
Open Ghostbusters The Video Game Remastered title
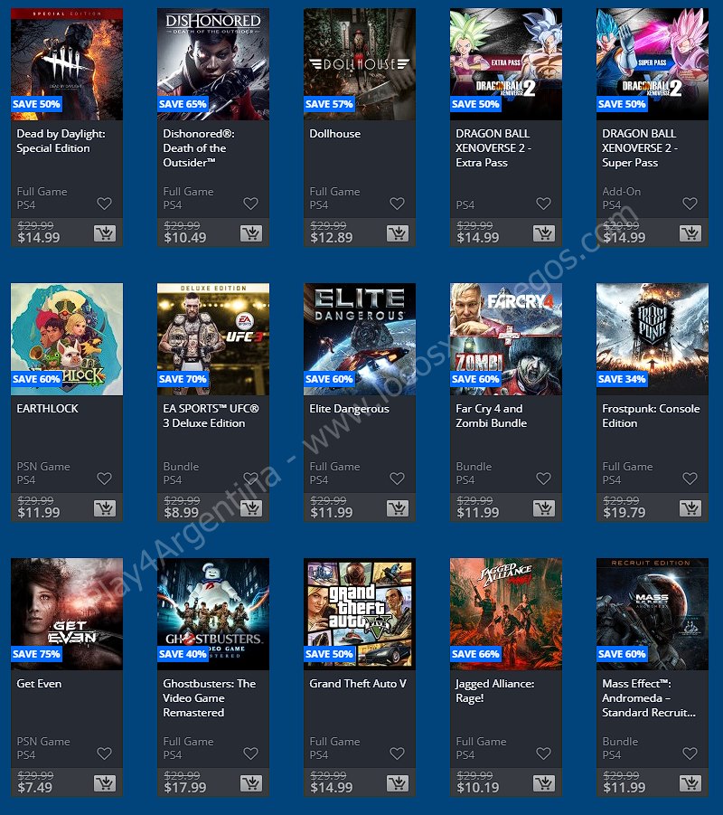[210, 698]
